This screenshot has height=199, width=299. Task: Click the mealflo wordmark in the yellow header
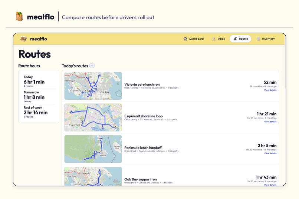39,39
